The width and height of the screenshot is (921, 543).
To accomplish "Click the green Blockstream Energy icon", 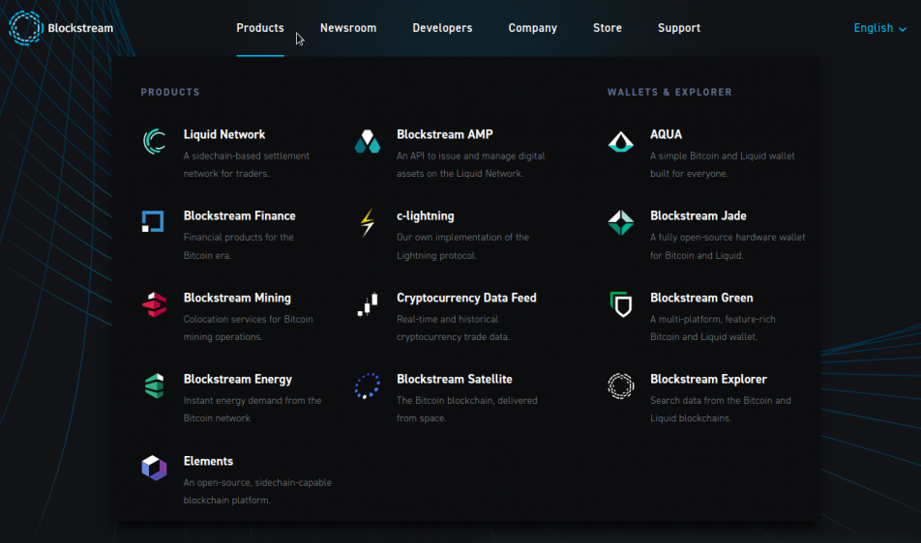I will pos(154,386).
